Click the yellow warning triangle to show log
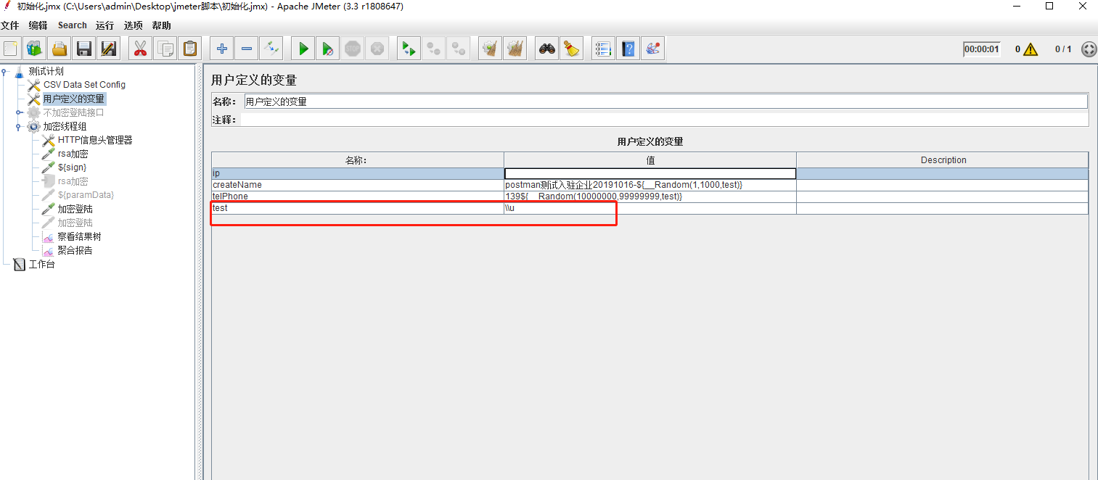The height and width of the screenshot is (480, 1098). point(1029,49)
